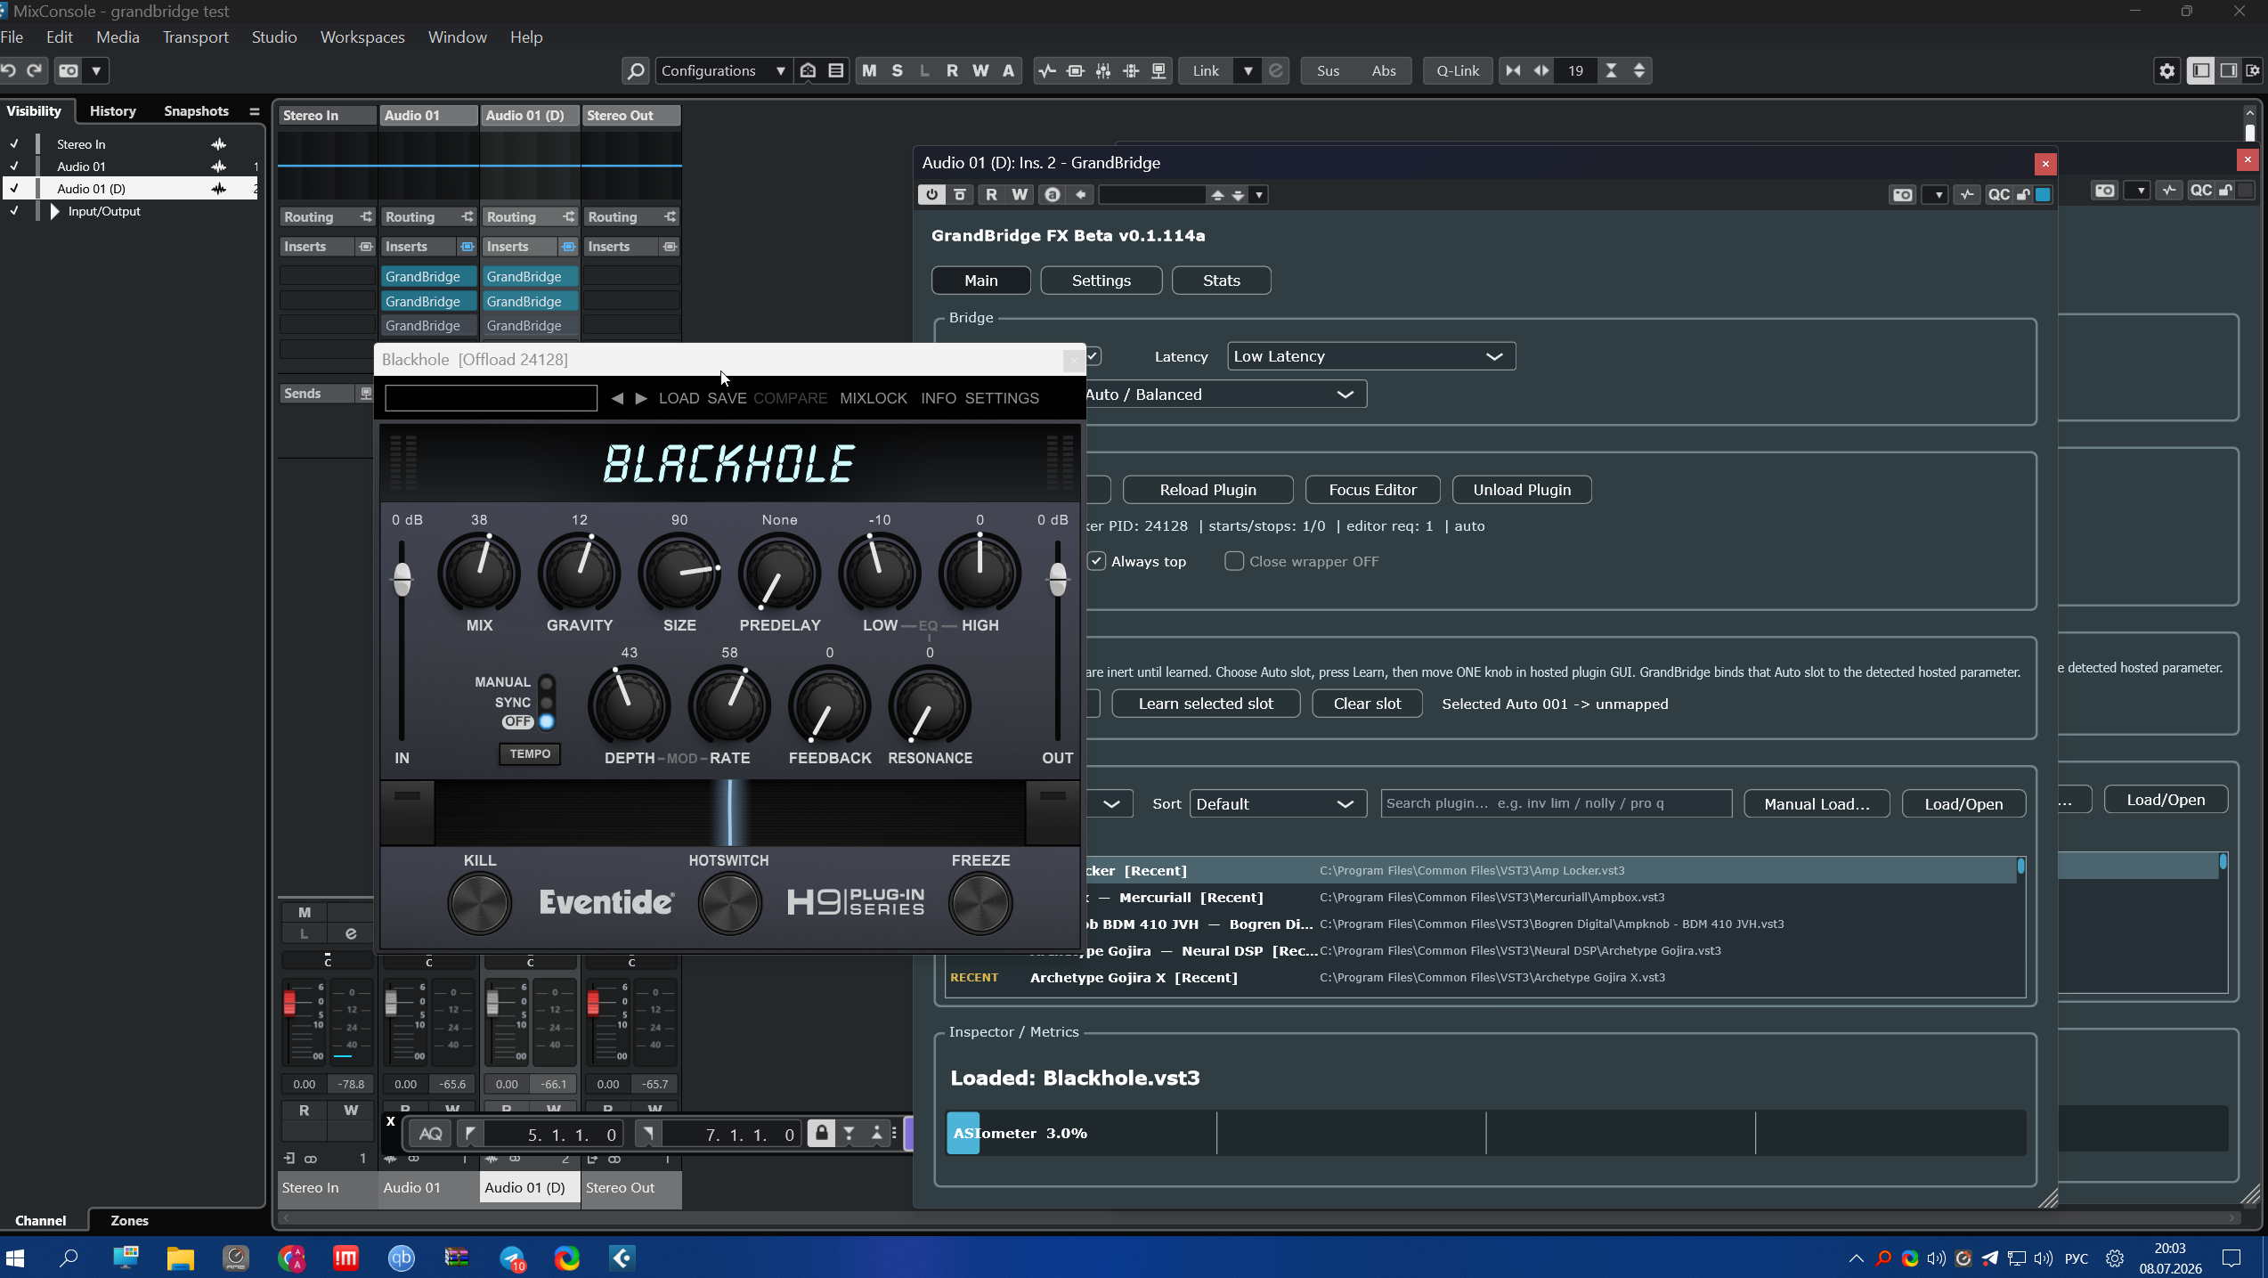Open the visibility panel options menu icon

tap(254, 111)
